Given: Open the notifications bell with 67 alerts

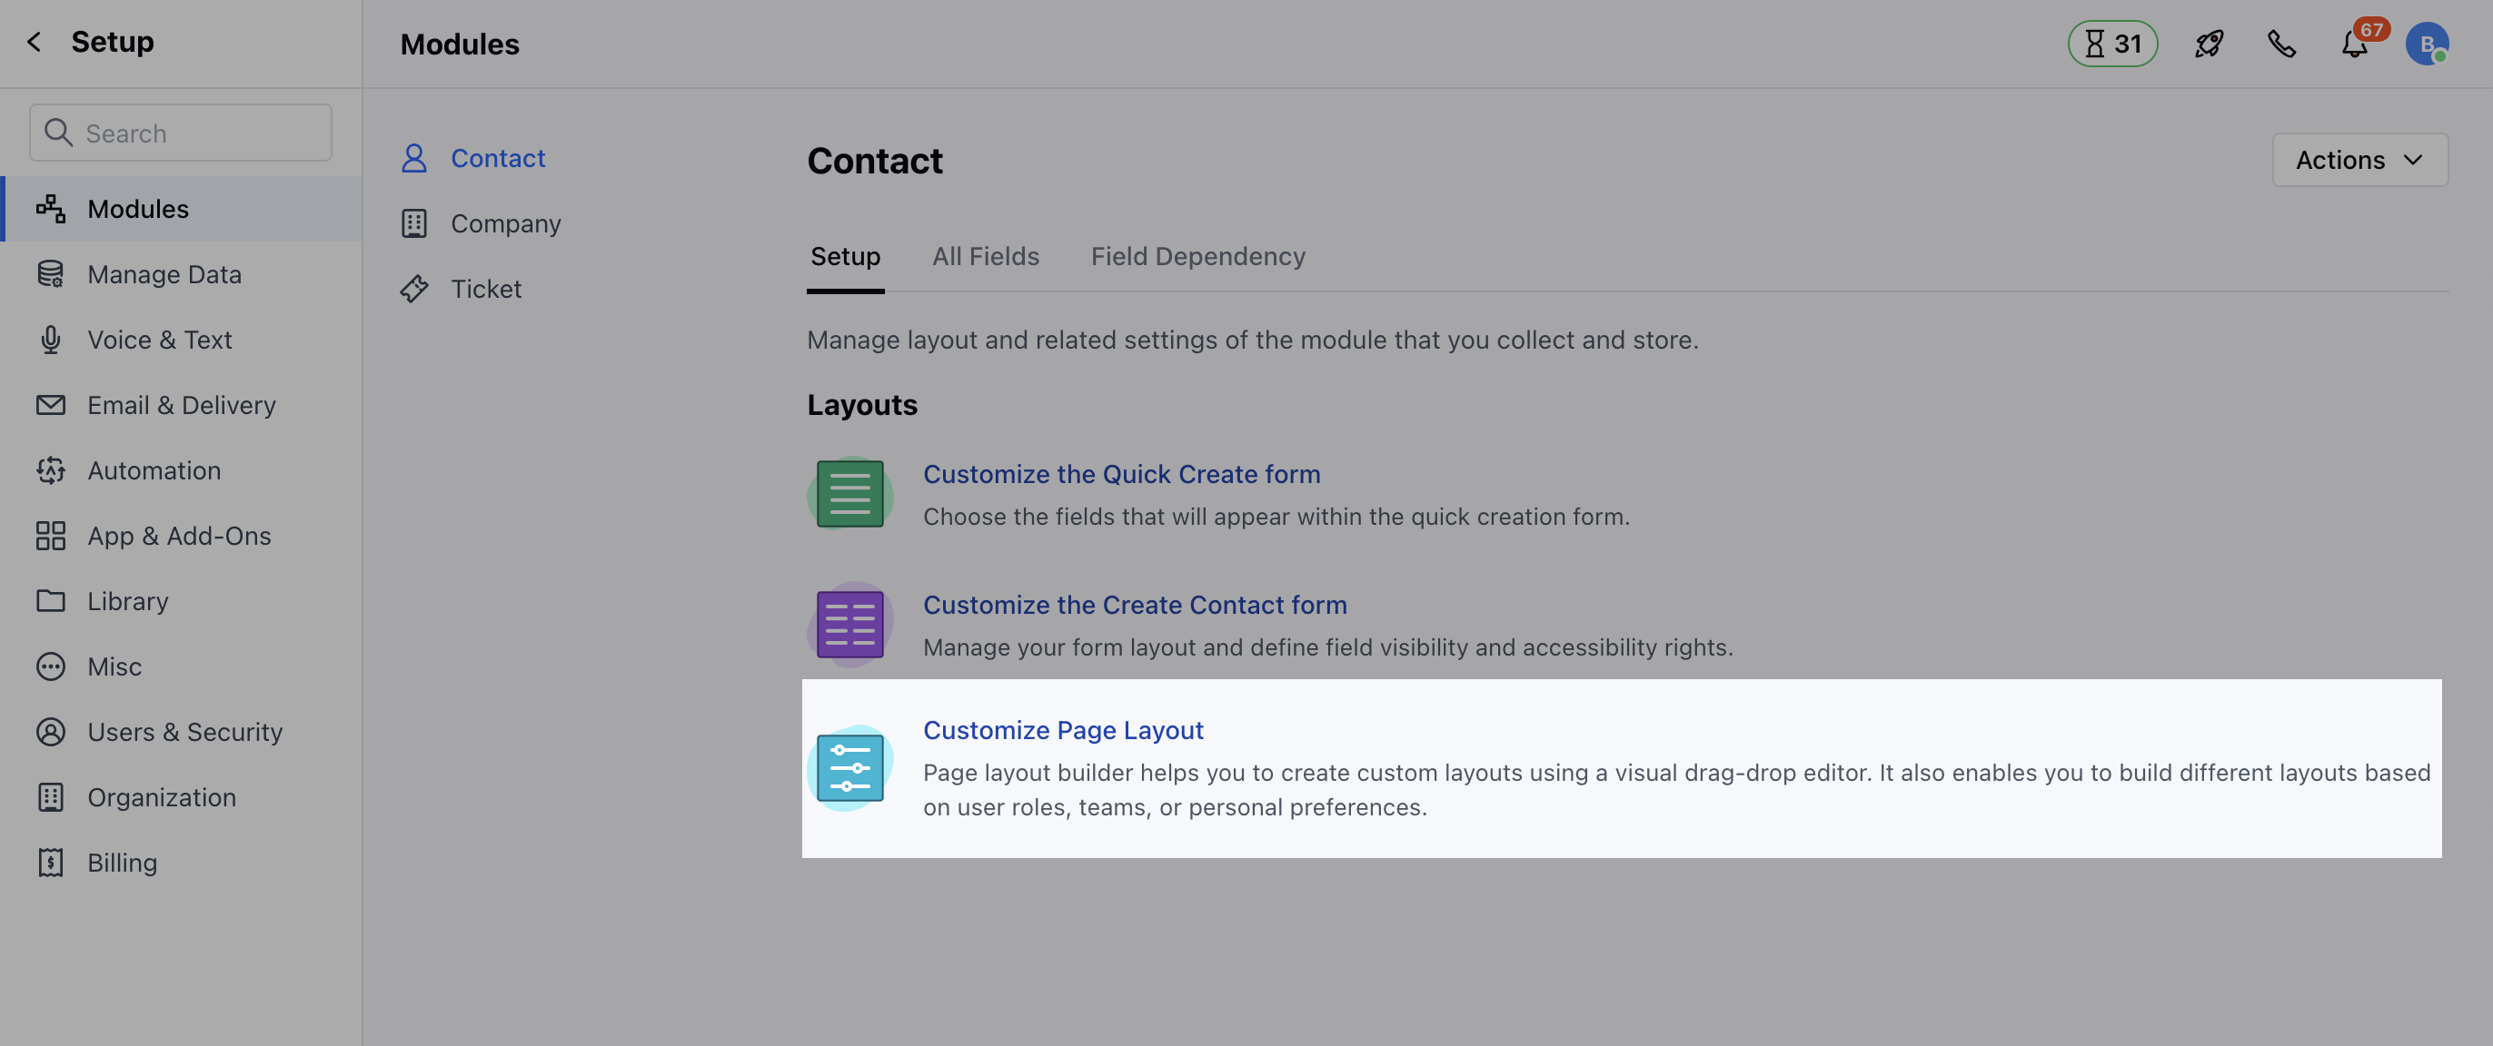Looking at the screenshot, I should pyautogui.click(x=2354, y=44).
